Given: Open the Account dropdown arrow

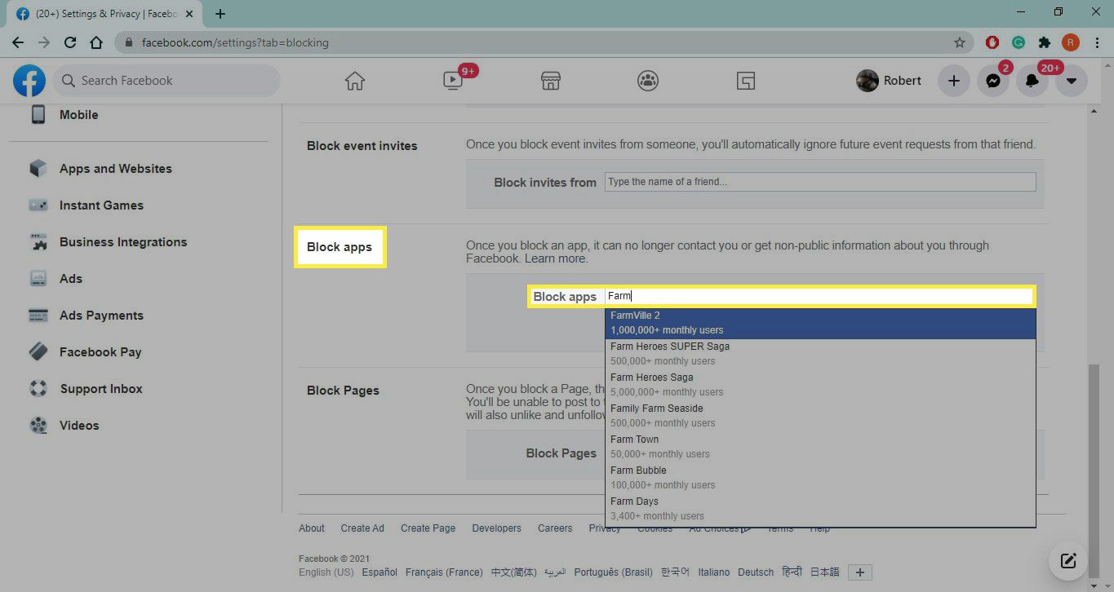Looking at the screenshot, I should coord(1072,81).
